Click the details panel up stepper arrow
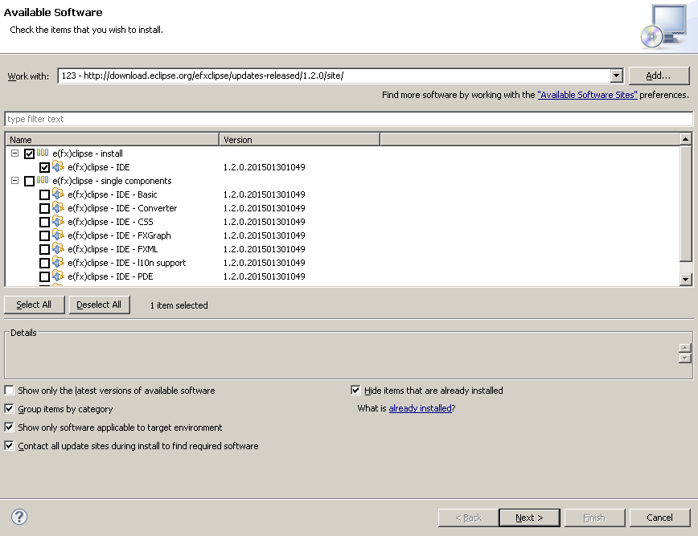The width and height of the screenshot is (698, 536). point(685,348)
